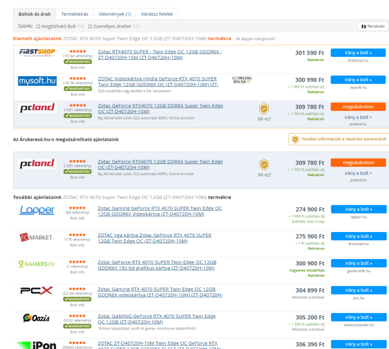Click mysoft.hu 'Megbízható bolt' badge
The height and width of the screenshot is (349, 389).
pos(78,88)
